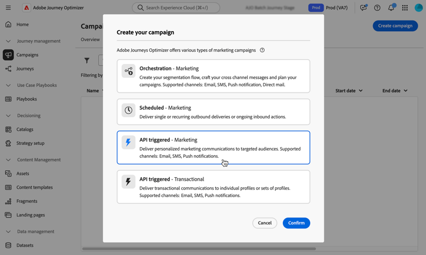Select Scheduled - Marketing campaign card
Viewport: 426px width, 255px height.
click(x=213, y=112)
